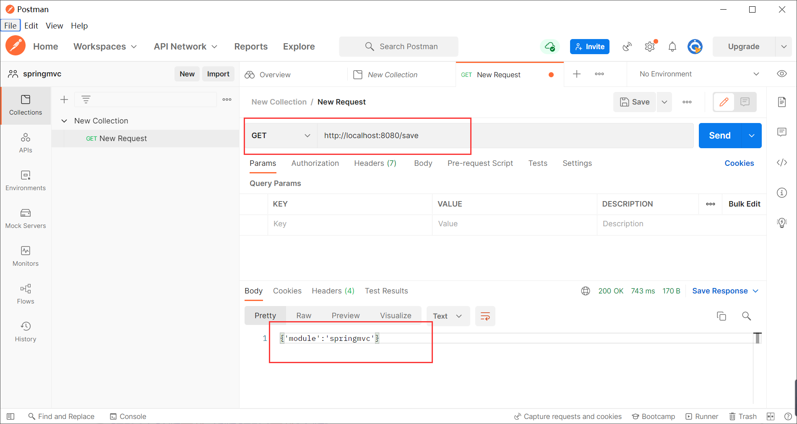Open Save Response dropdown

[725, 291]
